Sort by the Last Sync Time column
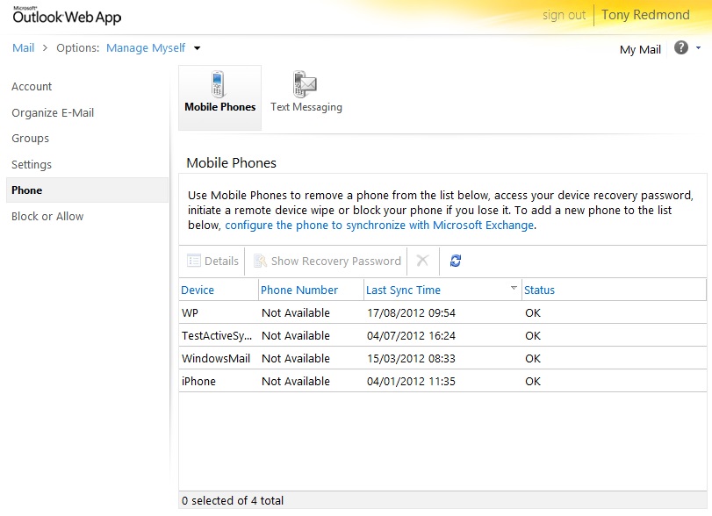This screenshot has width=712, height=516. click(403, 290)
